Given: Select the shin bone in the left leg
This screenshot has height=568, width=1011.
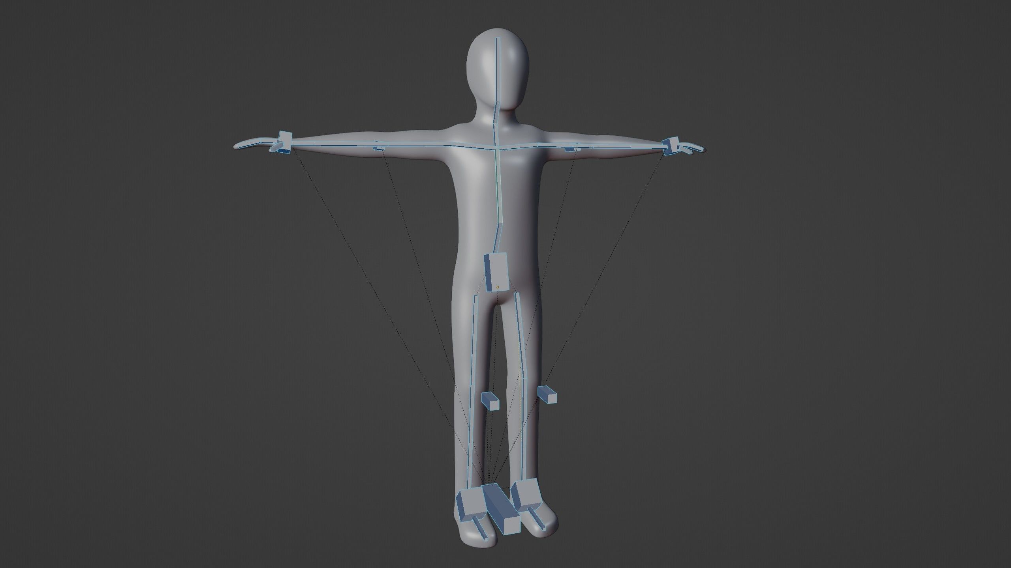Looking at the screenshot, I should [x=470, y=434].
